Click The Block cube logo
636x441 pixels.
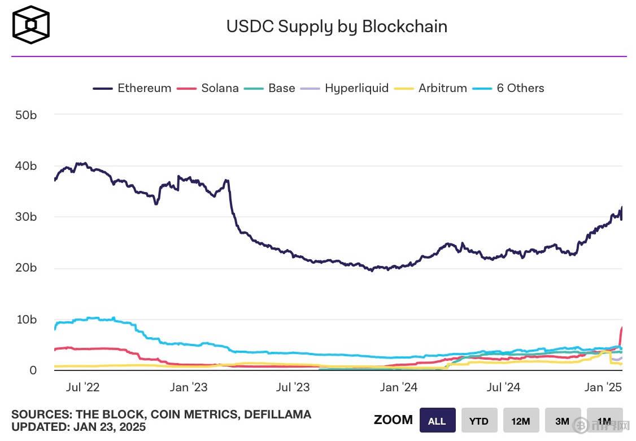(31, 25)
